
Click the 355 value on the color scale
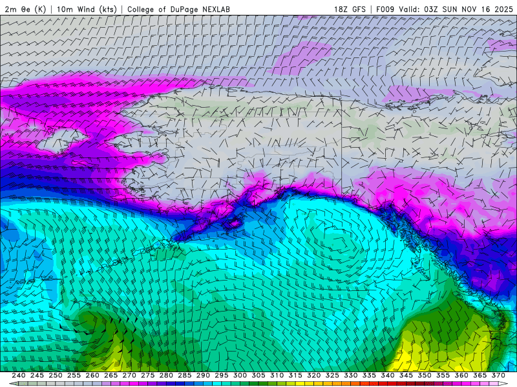(443, 375)
